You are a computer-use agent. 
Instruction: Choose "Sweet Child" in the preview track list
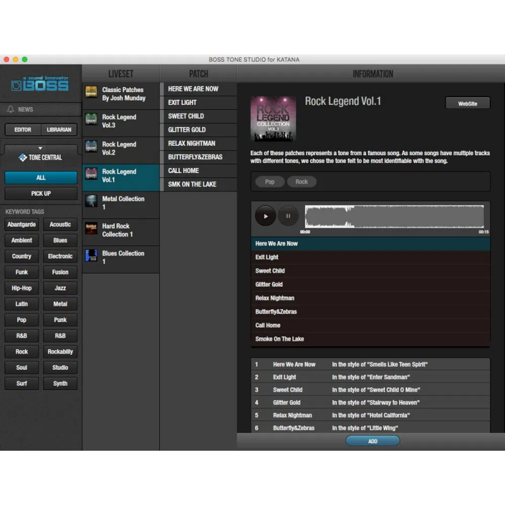(371, 271)
